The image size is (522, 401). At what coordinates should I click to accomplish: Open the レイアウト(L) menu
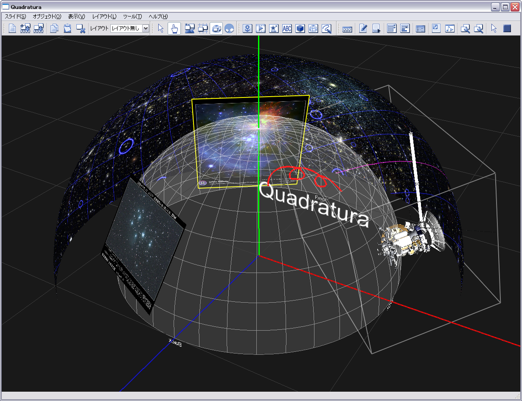click(104, 17)
